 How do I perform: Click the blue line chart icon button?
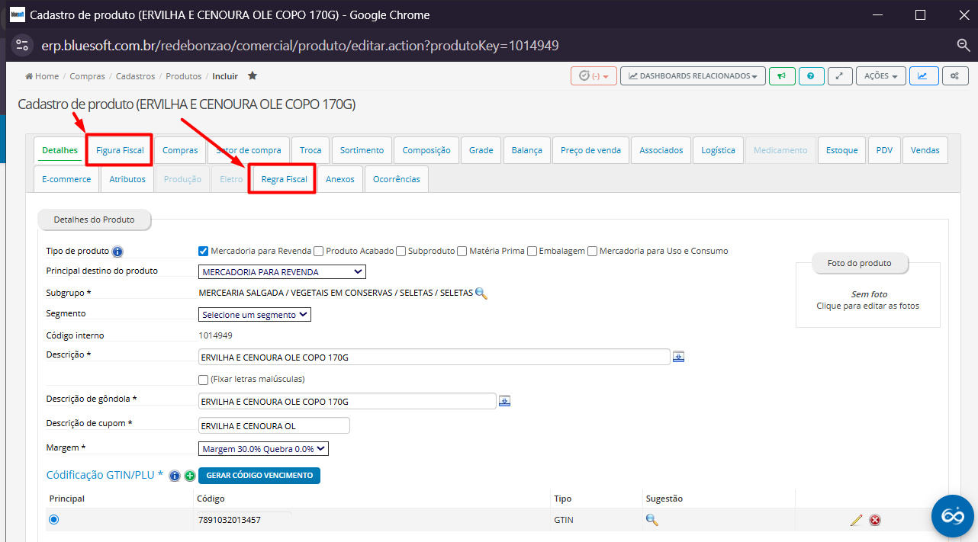tap(923, 76)
